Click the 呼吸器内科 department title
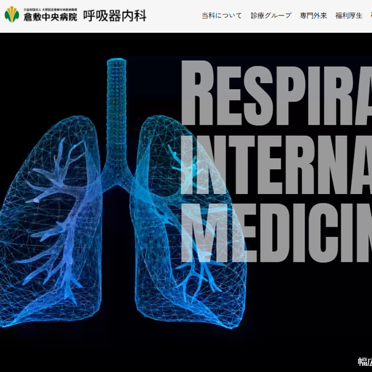The height and width of the screenshot is (372, 372). tap(115, 16)
